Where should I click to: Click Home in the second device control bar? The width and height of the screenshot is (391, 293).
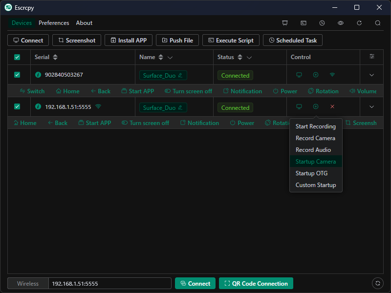(x=25, y=123)
